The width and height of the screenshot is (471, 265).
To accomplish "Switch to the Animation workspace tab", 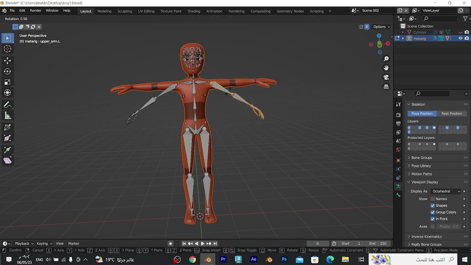I will pos(214,11).
